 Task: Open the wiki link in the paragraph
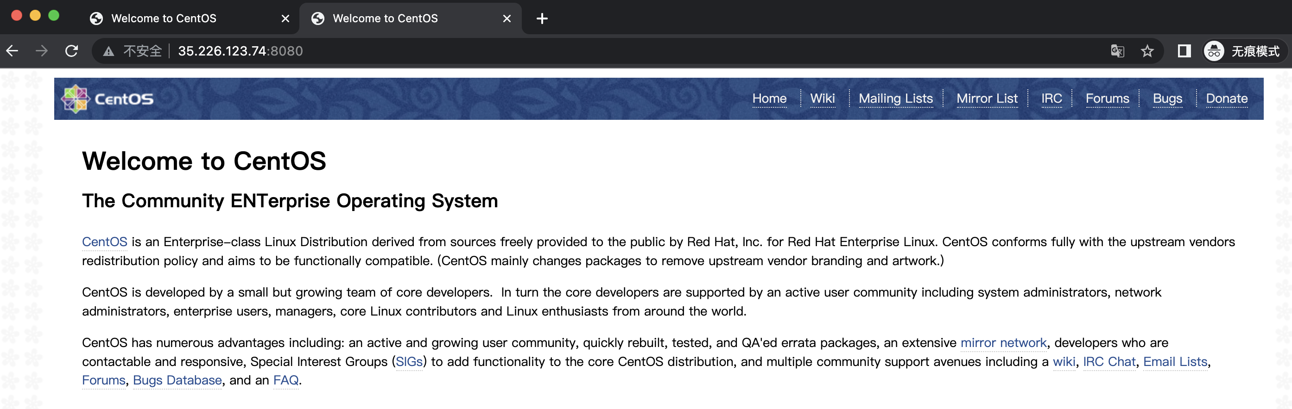coord(1064,361)
